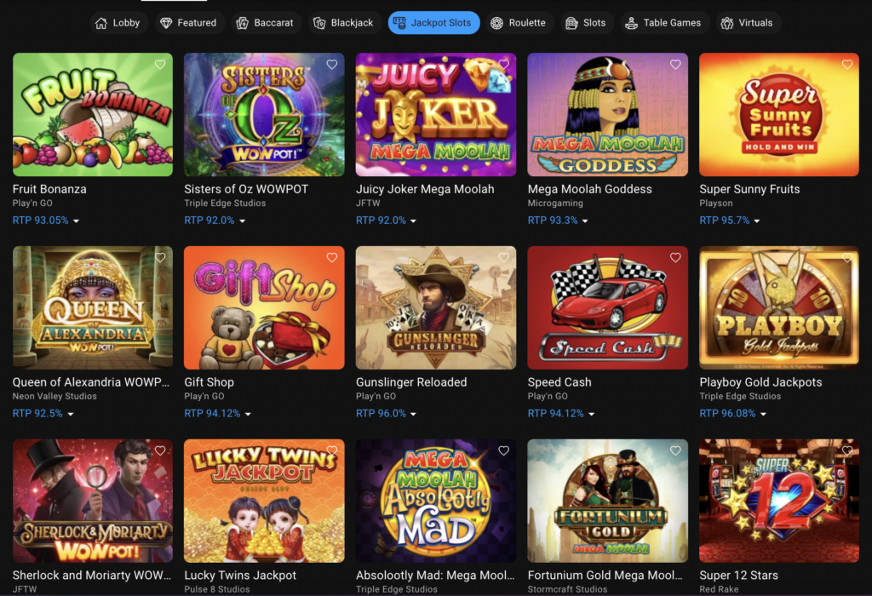Select the Gift Shop teddy bear thumbnail
872x596 pixels.
(x=264, y=307)
